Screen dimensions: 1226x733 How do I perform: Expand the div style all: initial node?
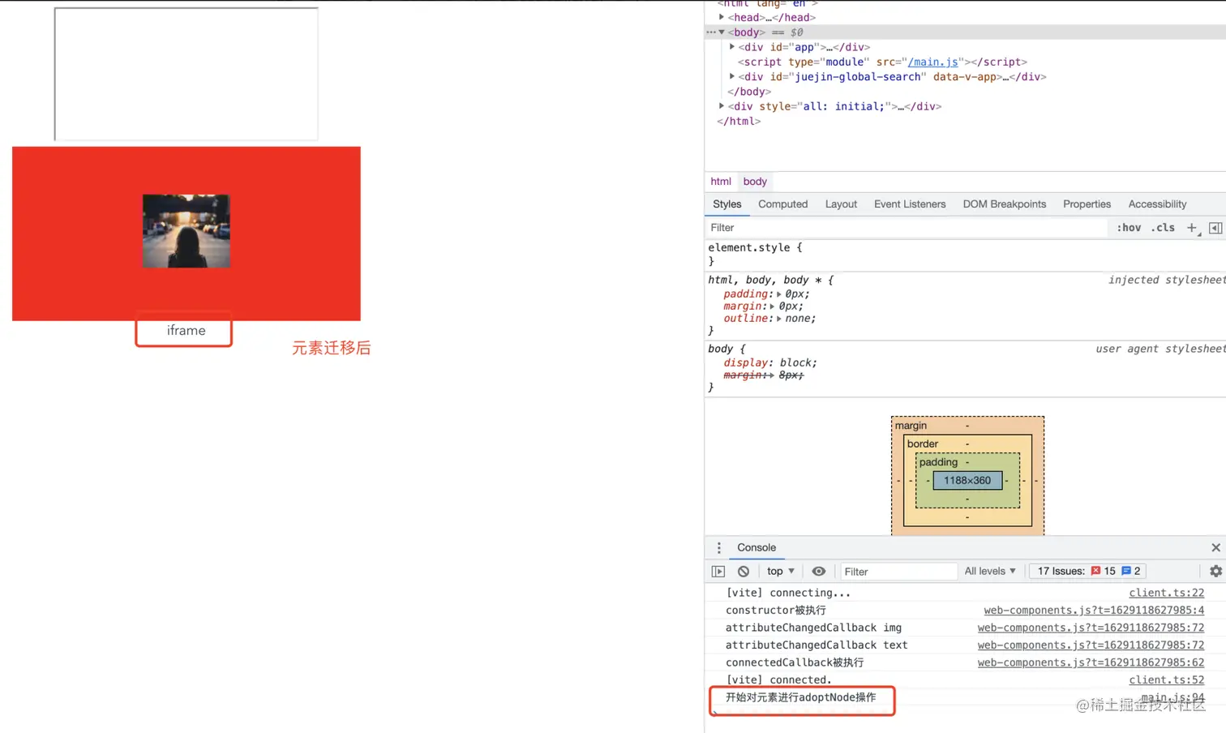[722, 106]
